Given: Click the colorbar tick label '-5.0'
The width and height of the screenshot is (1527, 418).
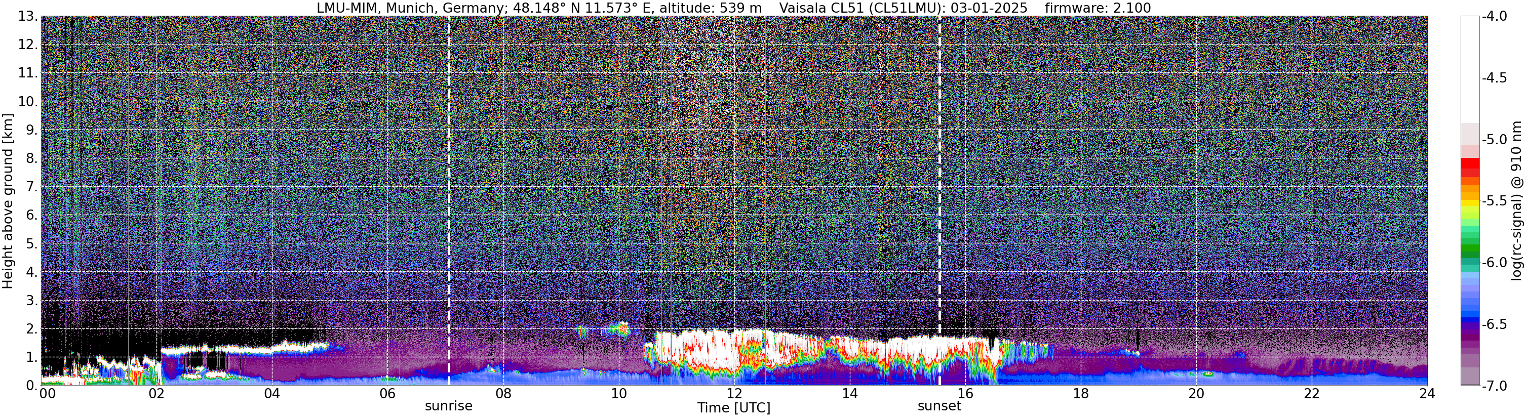Looking at the screenshot, I should [1495, 140].
